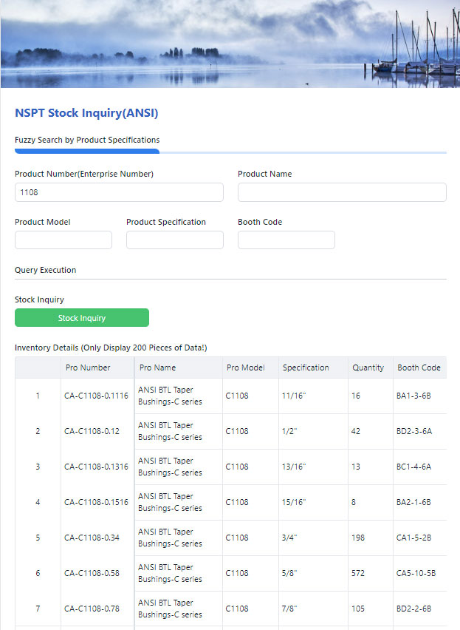460x630 pixels.
Task: Select product number CA-C1108-0.1116 in row 1
Action: tap(96, 396)
